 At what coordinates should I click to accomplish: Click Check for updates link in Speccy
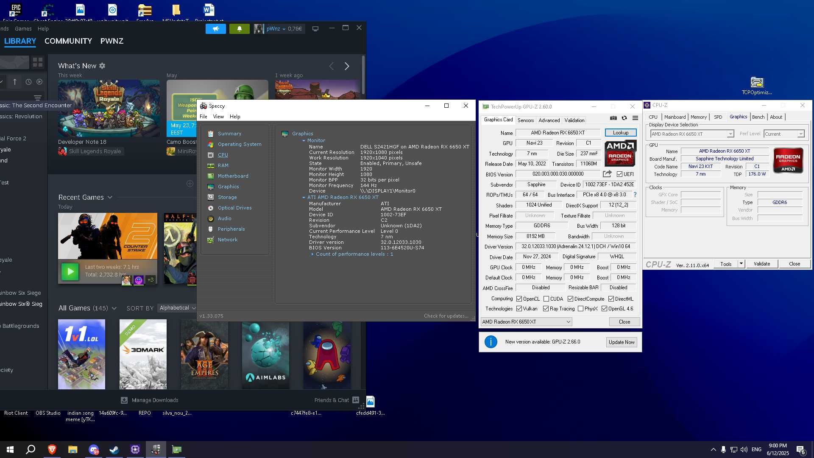(446, 316)
